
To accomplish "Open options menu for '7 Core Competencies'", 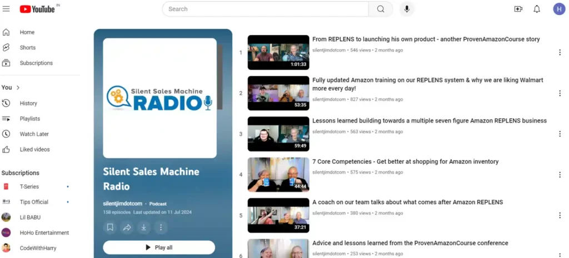I will pyautogui.click(x=560, y=175).
